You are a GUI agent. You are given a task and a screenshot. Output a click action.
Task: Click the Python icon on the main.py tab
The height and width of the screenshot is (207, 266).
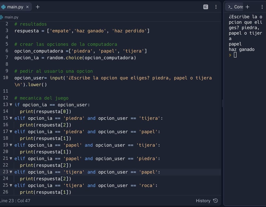(3, 7)
